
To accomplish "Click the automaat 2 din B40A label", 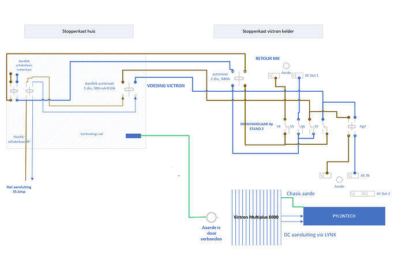I will 220,76.
